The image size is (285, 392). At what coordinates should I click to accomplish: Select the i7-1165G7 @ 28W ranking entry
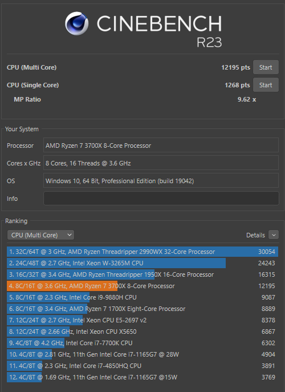coord(142,354)
